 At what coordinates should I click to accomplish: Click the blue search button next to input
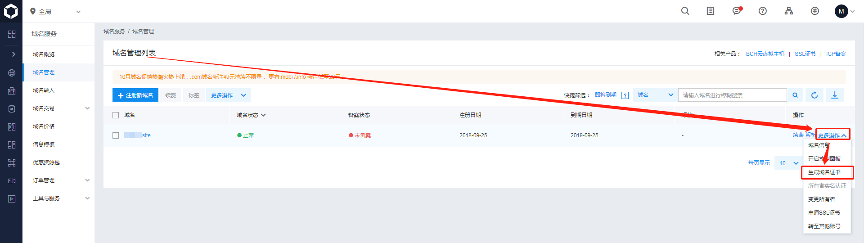tap(795, 95)
